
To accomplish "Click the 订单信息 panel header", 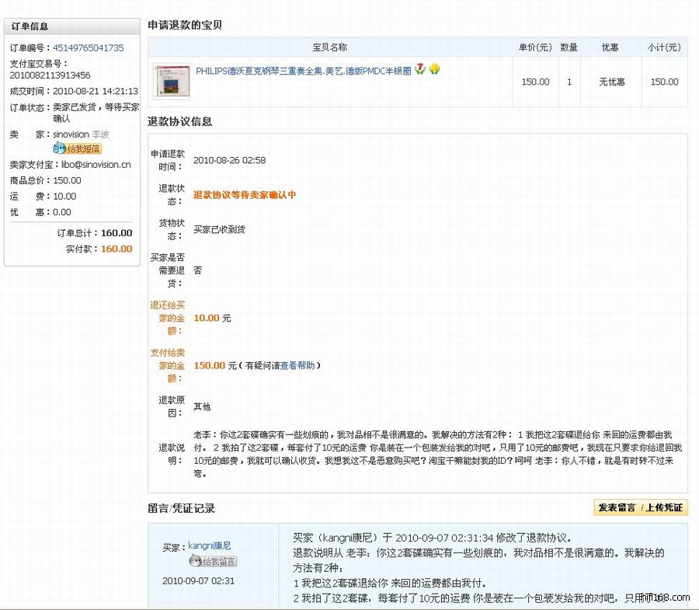I will (x=30, y=26).
